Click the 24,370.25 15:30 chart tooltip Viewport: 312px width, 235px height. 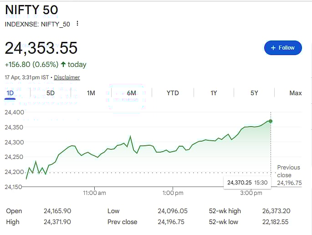point(247,182)
